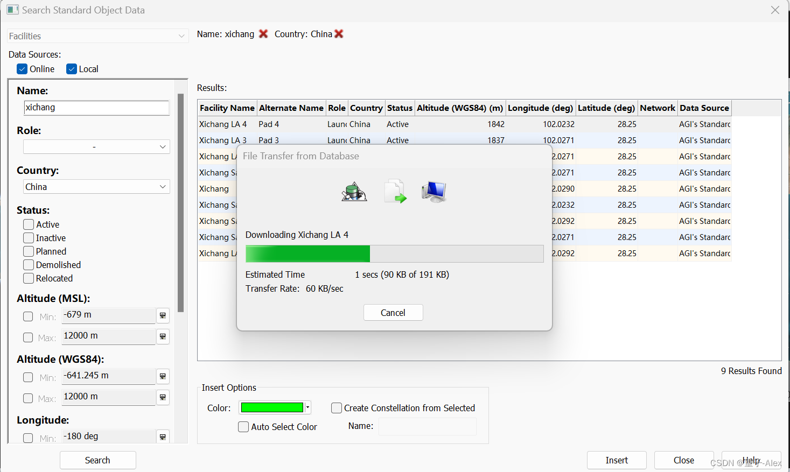Toggle Auto Select Color checkbox

243,427
